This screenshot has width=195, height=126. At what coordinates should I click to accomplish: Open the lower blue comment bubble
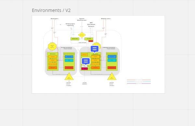click(x=86, y=61)
